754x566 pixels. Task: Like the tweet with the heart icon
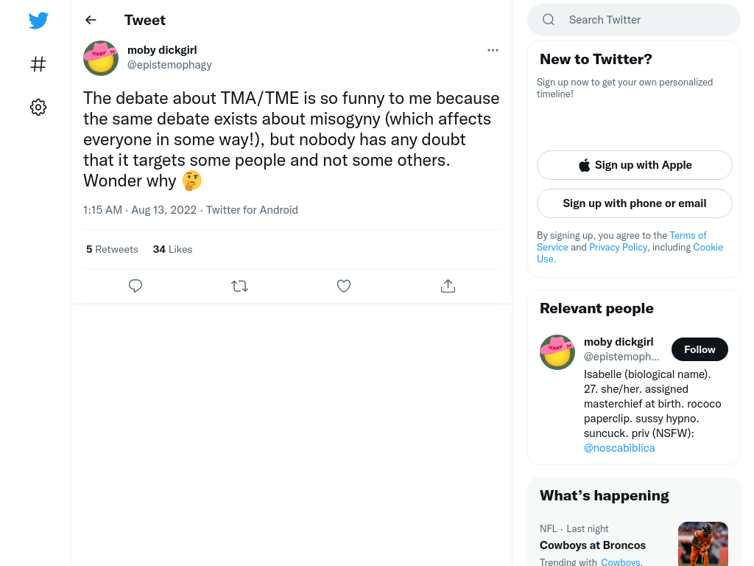344,286
